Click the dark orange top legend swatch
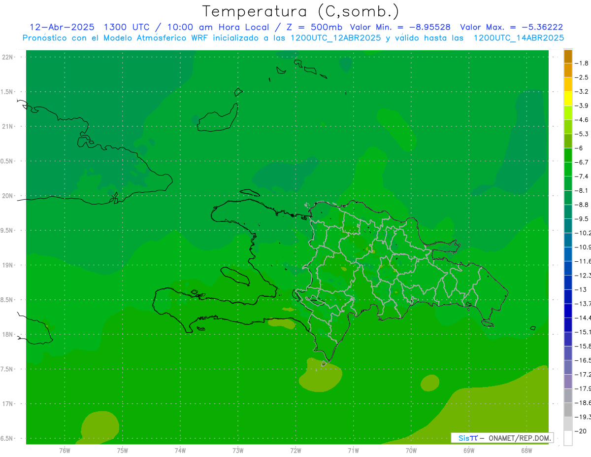 568,56
